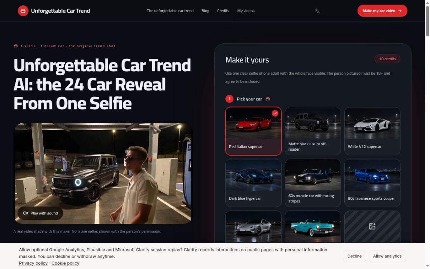The height and width of the screenshot is (269, 430).
Task: Click the hero demo video preview
Action: tap(103, 174)
